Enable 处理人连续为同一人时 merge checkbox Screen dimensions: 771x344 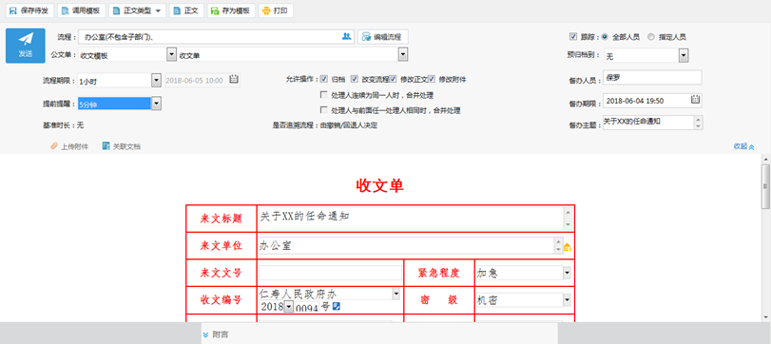point(323,95)
